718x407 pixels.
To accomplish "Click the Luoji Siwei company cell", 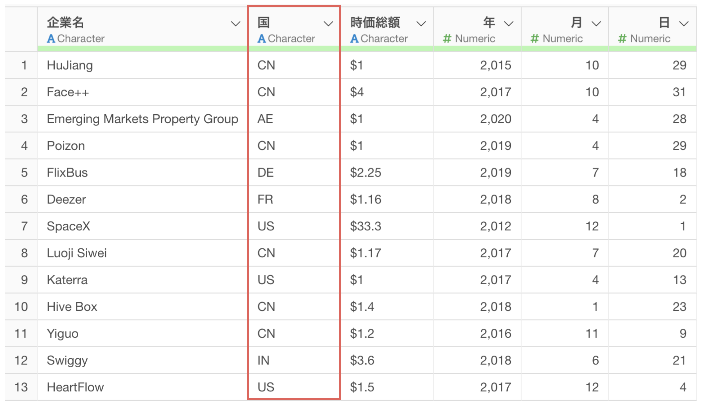I will (x=142, y=253).
